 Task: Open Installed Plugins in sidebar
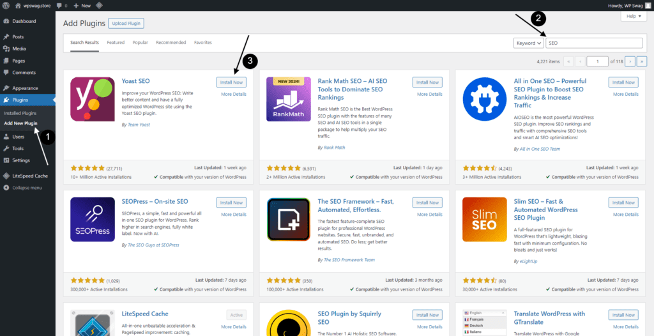point(22,112)
